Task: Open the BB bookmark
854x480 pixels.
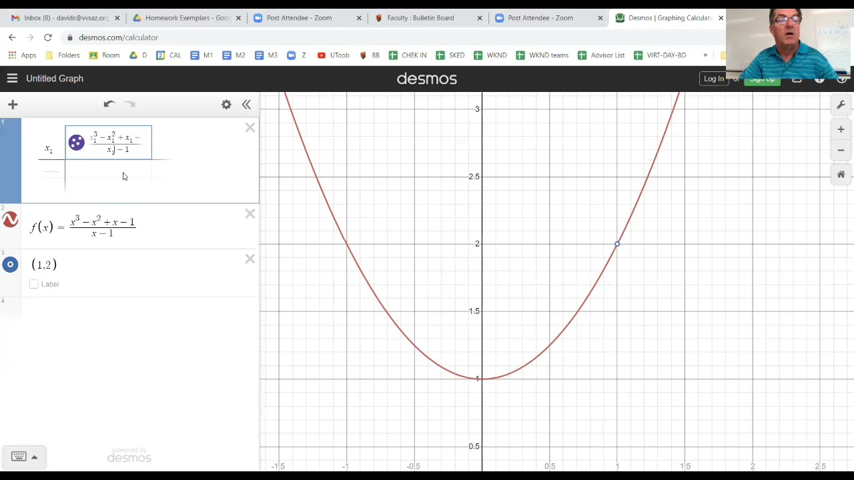Action: click(x=368, y=55)
